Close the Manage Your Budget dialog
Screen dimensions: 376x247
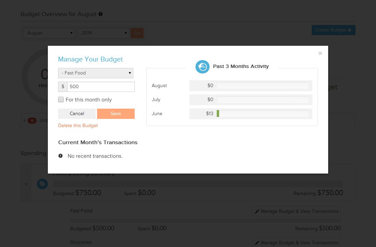[320, 53]
